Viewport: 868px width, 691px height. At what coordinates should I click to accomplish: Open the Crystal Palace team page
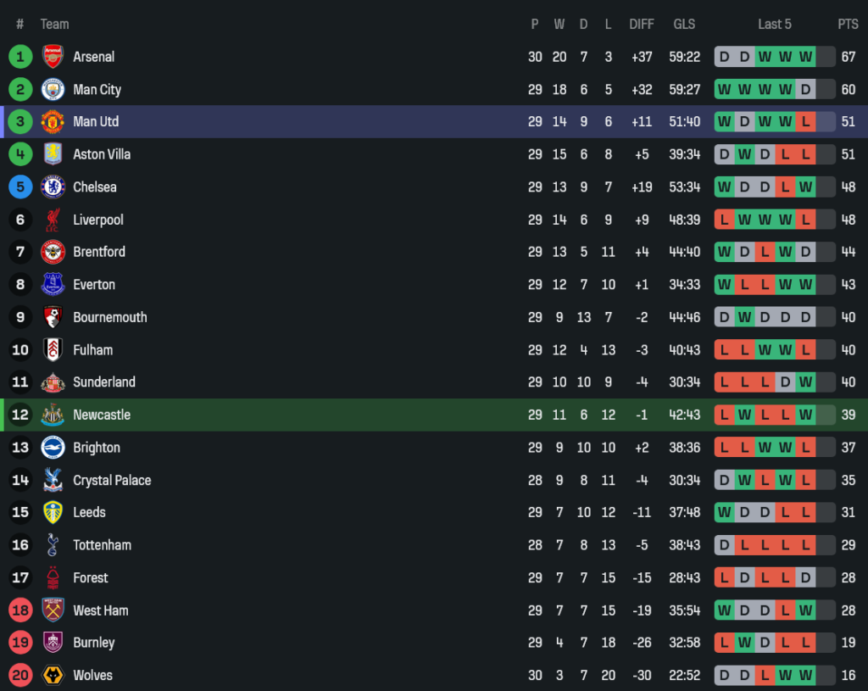[112, 480]
